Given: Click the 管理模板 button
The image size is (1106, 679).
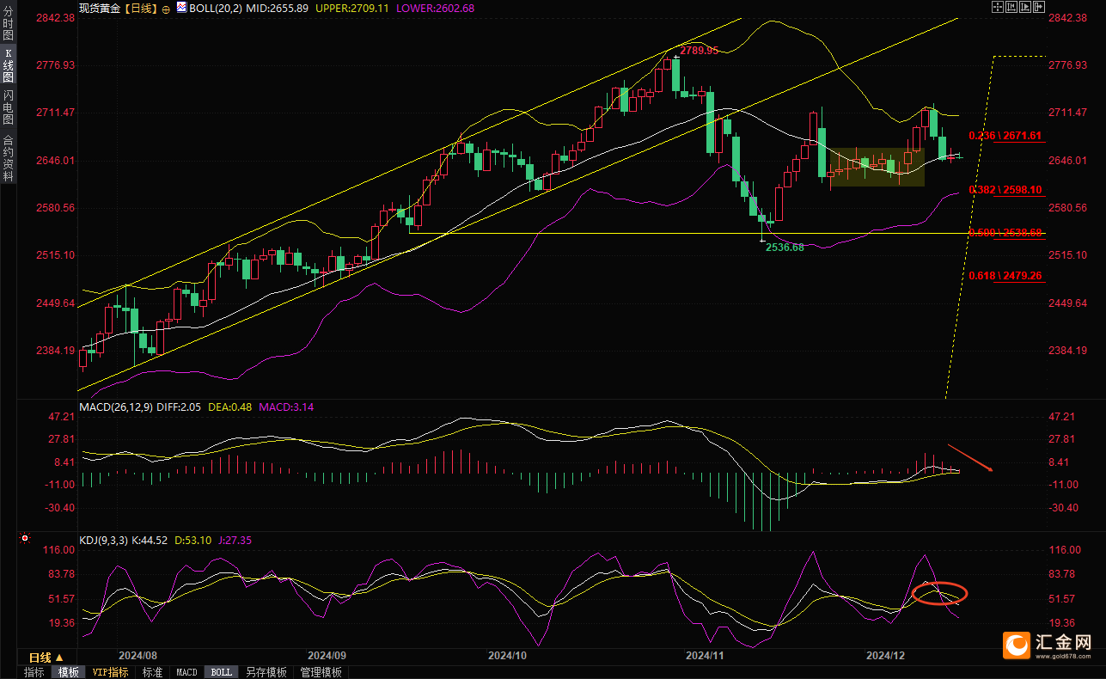Looking at the screenshot, I should coord(321,672).
